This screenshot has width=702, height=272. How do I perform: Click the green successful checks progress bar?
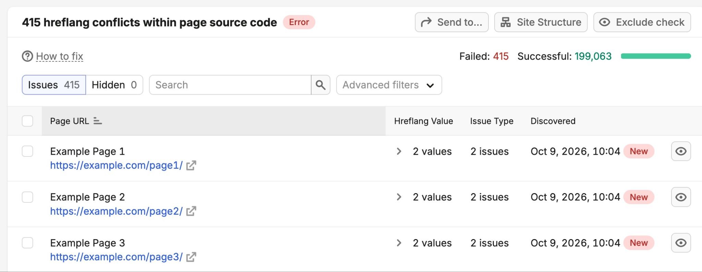point(656,56)
